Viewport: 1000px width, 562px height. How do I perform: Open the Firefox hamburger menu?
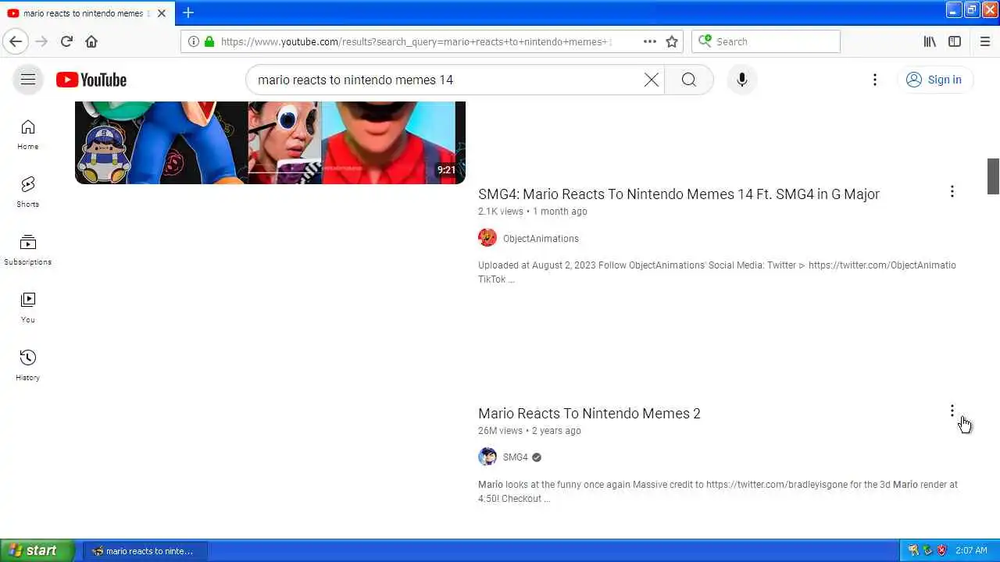point(984,41)
